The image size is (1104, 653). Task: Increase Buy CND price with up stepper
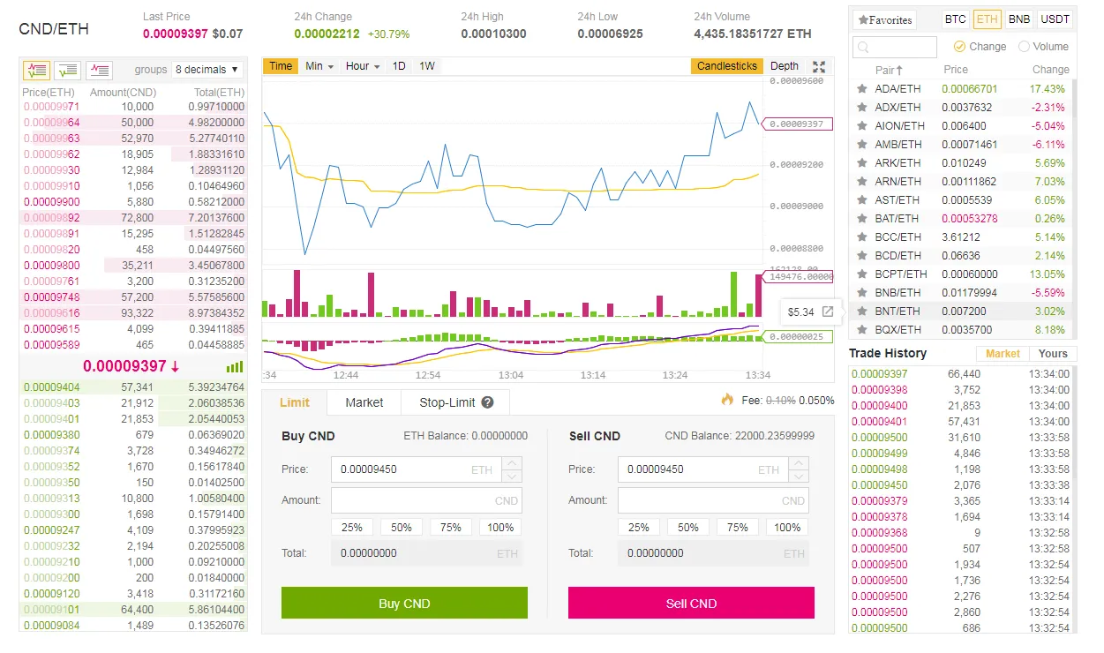coord(513,463)
